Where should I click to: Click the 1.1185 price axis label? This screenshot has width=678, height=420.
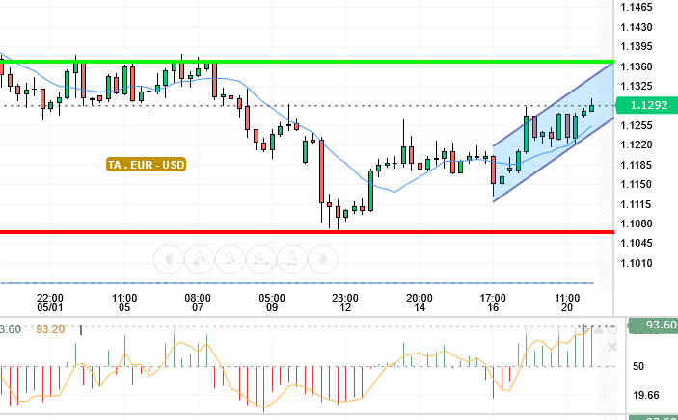[x=637, y=165]
